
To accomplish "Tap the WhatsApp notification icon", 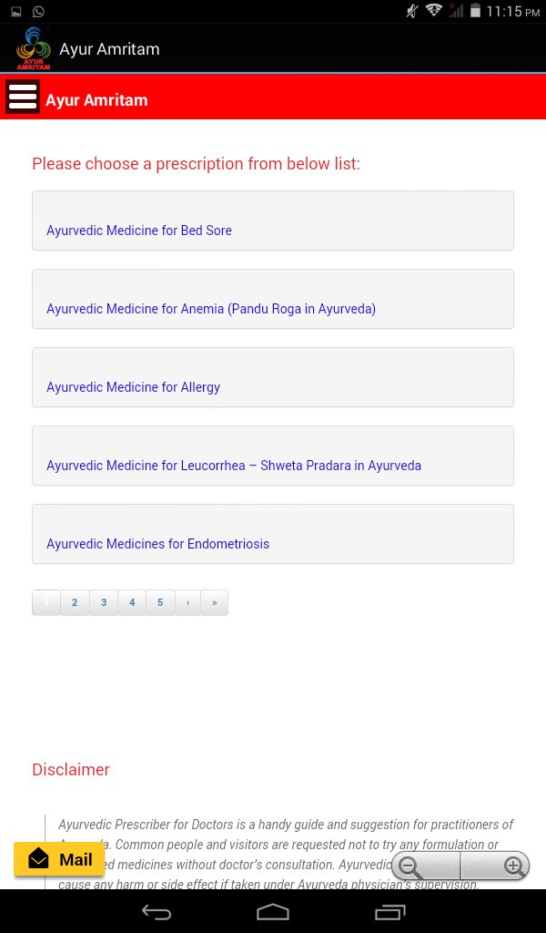I will coord(38,11).
